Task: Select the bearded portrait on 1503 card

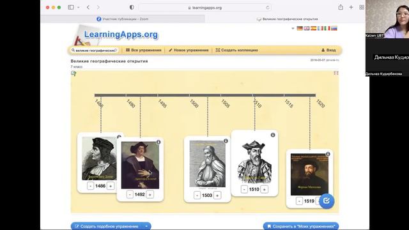Action: 207,164
